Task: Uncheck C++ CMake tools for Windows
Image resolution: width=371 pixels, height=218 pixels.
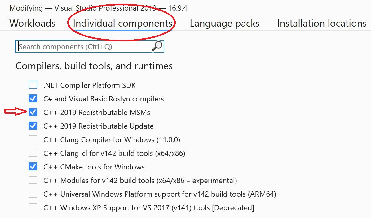Action: [33, 167]
